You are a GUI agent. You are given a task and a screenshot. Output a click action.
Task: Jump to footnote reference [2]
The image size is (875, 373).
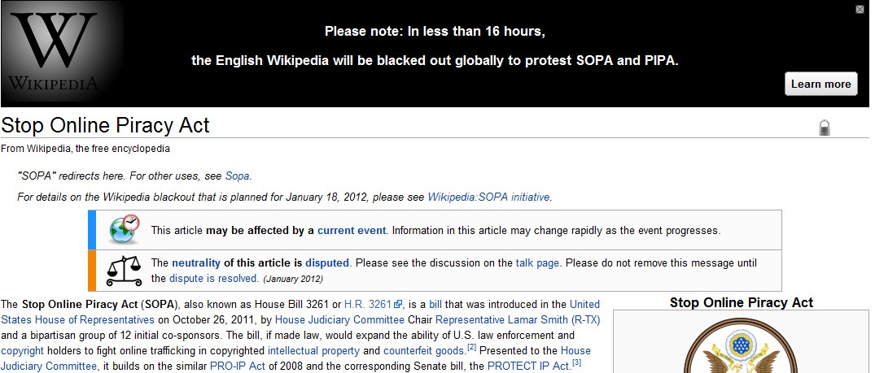coord(470,347)
